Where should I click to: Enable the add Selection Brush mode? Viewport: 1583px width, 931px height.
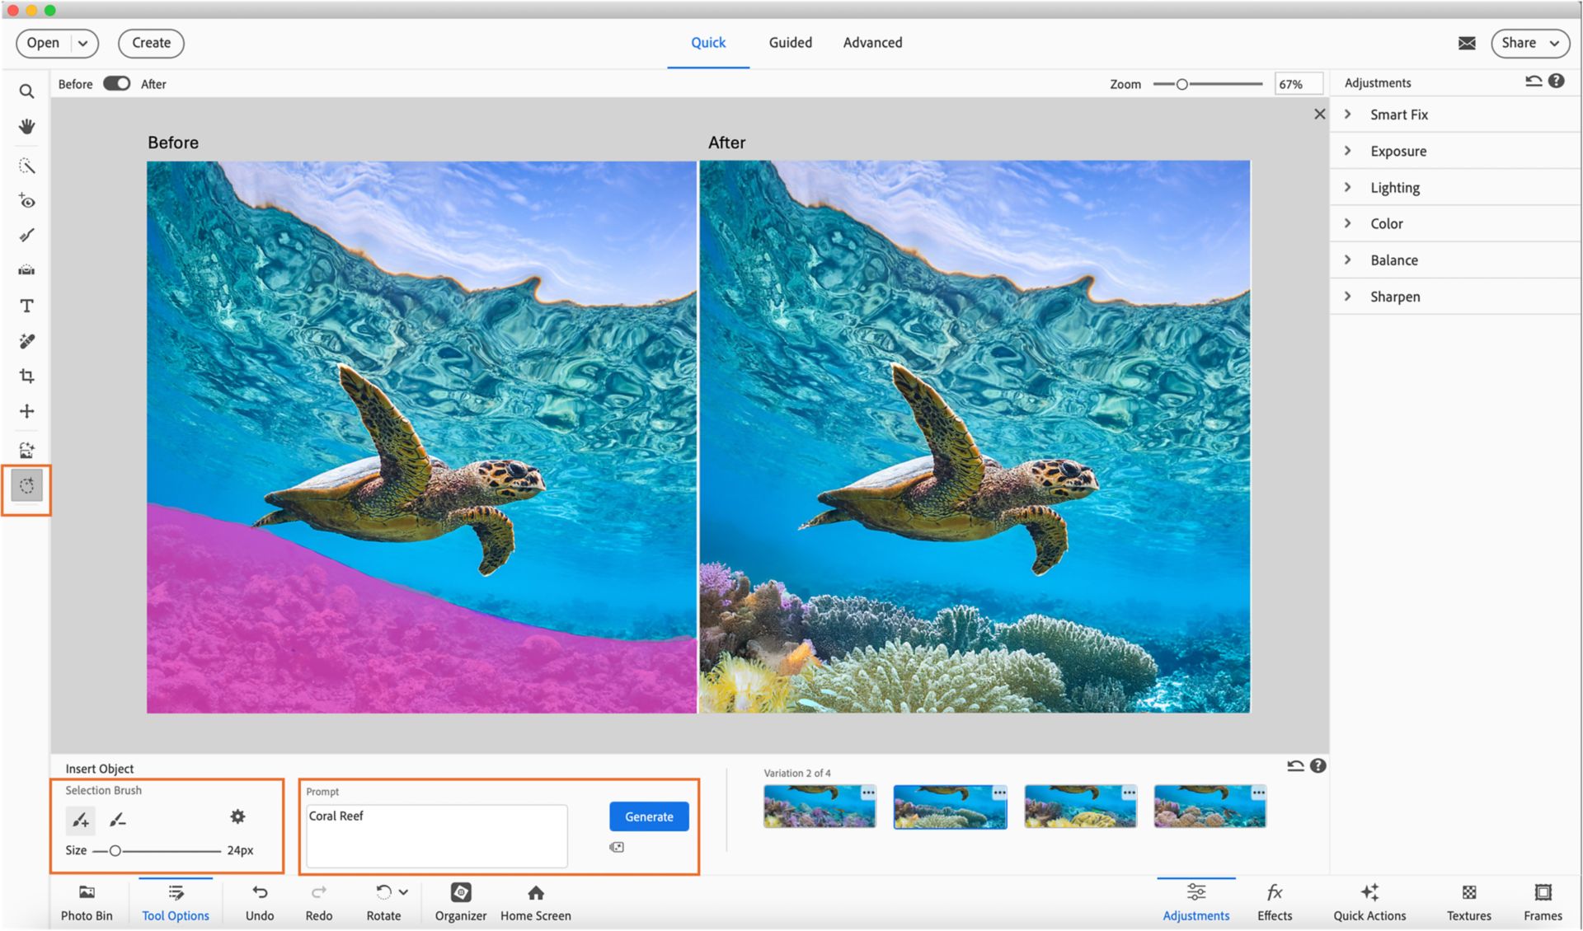[80, 820]
